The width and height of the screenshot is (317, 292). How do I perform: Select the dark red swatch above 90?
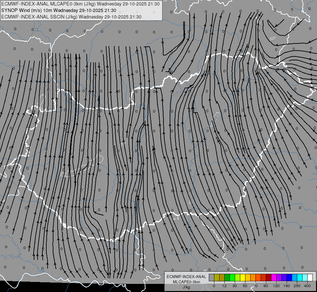(x=268, y=277)
